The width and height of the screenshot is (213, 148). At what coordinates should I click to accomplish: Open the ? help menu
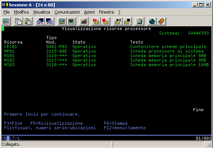coord(119,12)
